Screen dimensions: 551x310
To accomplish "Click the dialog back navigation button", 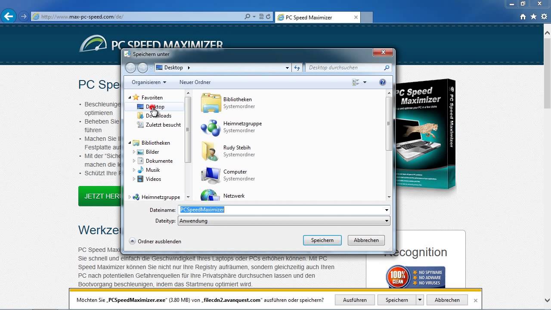I will click(130, 68).
